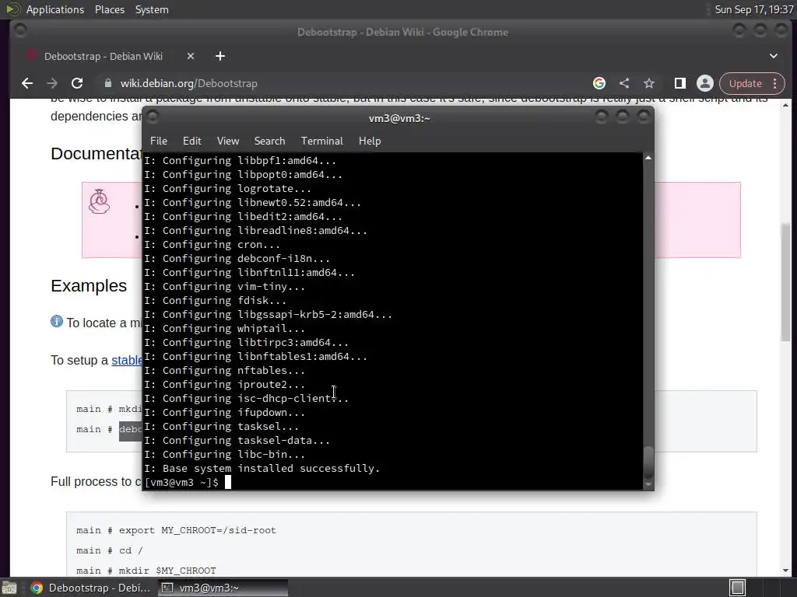Viewport: 797px width, 597px height.
Task: Bookmark this page with the star
Action: 648,83
